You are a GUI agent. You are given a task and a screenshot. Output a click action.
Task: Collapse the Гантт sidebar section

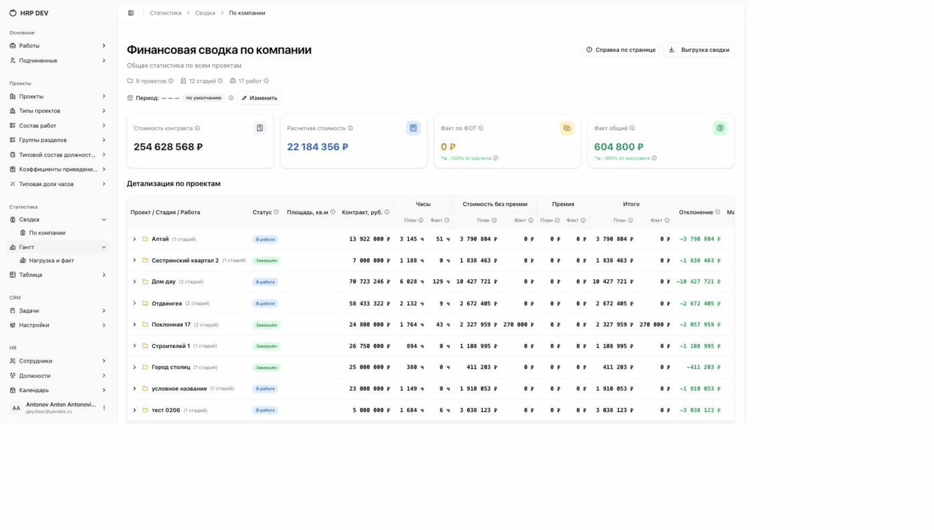tap(103, 247)
